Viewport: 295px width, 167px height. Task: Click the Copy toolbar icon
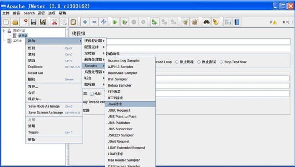[64, 22]
